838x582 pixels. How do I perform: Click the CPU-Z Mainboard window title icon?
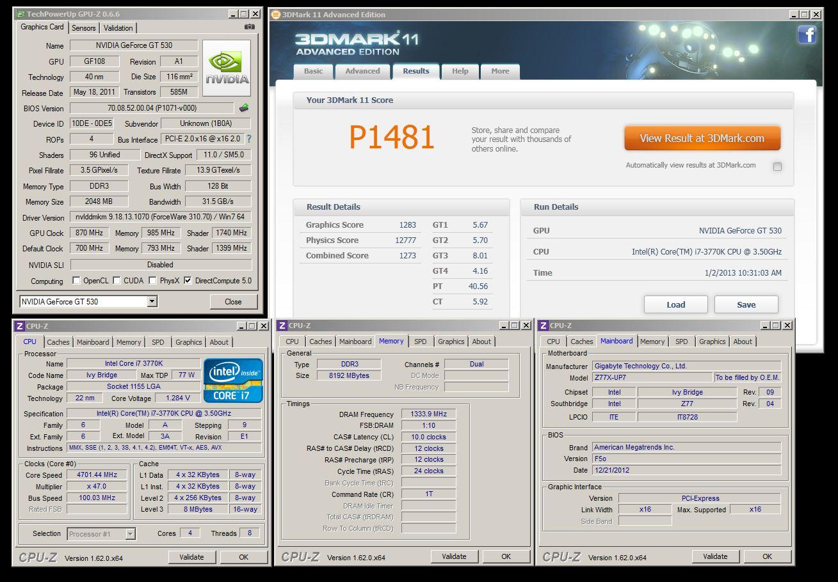coord(543,326)
